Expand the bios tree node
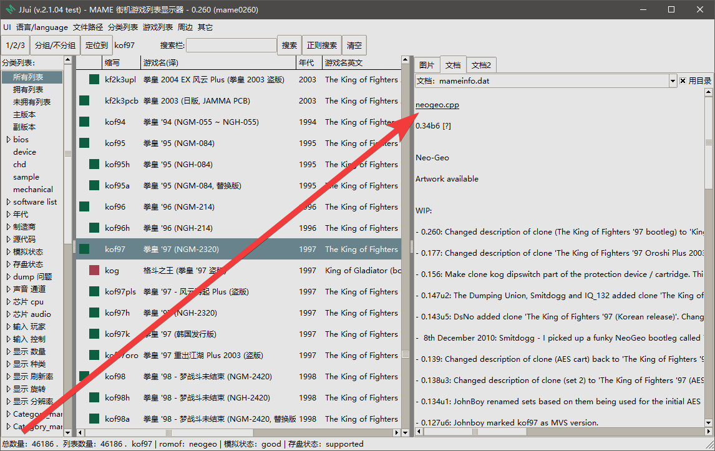Viewport: 715px width, 451px height. [8, 140]
